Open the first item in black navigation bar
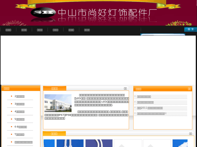The width and height of the screenshot is (197, 147). (x=8, y=30)
